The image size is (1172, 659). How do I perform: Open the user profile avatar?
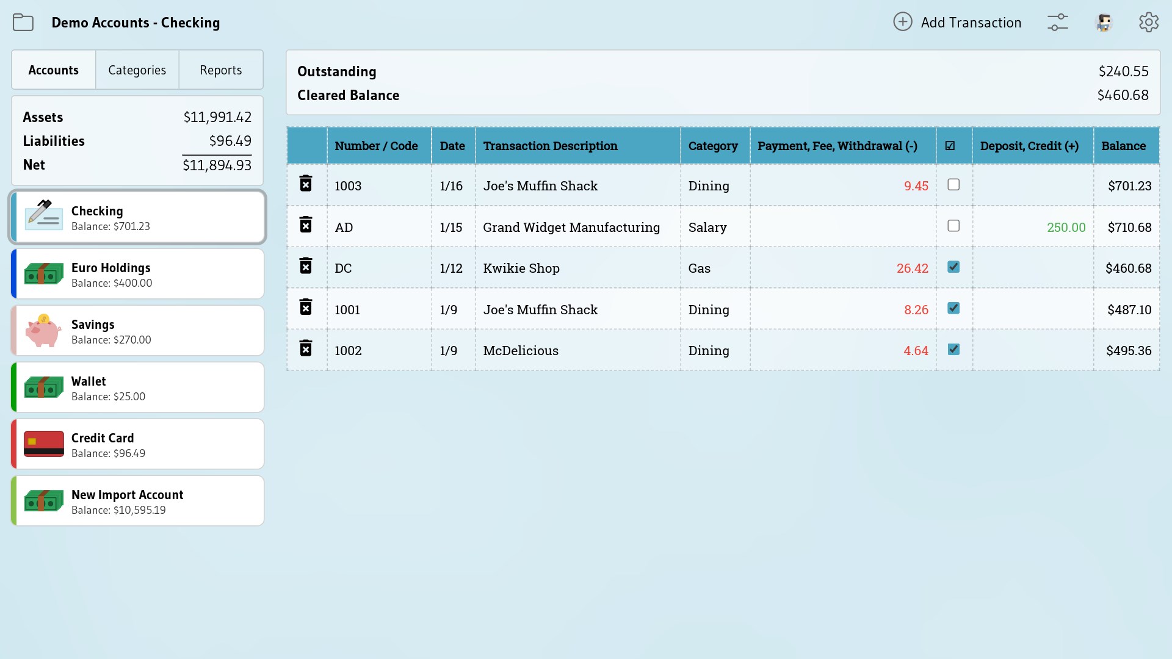pyautogui.click(x=1104, y=23)
